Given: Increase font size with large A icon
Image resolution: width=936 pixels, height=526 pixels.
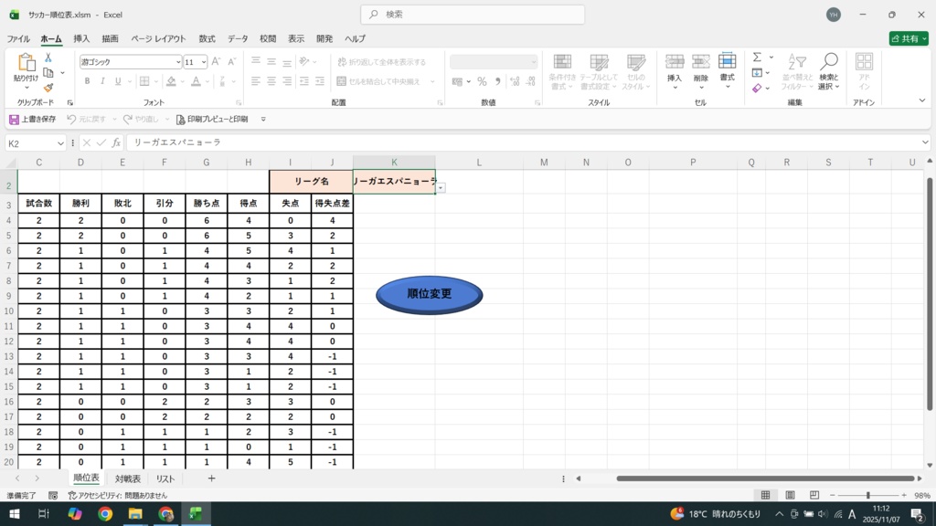Looking at the screenshot, I should click(x=216, y=61).
